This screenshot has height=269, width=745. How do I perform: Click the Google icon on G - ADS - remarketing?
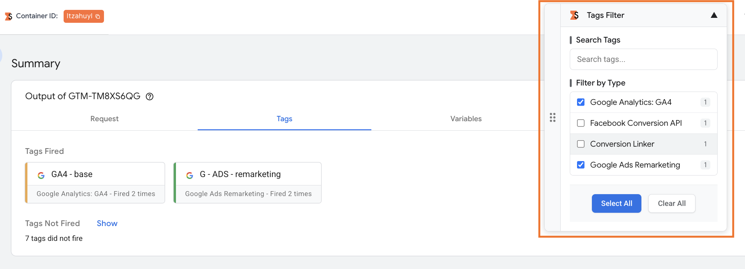coord(190,175)
